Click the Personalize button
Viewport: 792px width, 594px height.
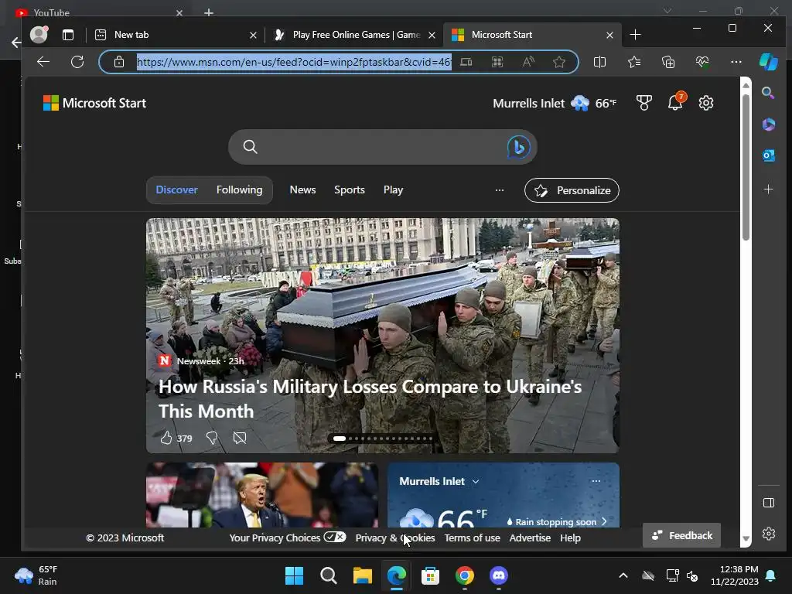coord(572,190)
